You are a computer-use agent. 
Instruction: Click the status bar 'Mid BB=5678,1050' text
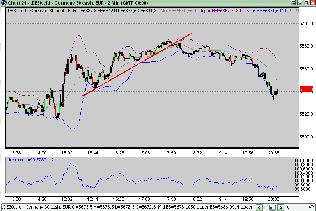click(176, 207)
